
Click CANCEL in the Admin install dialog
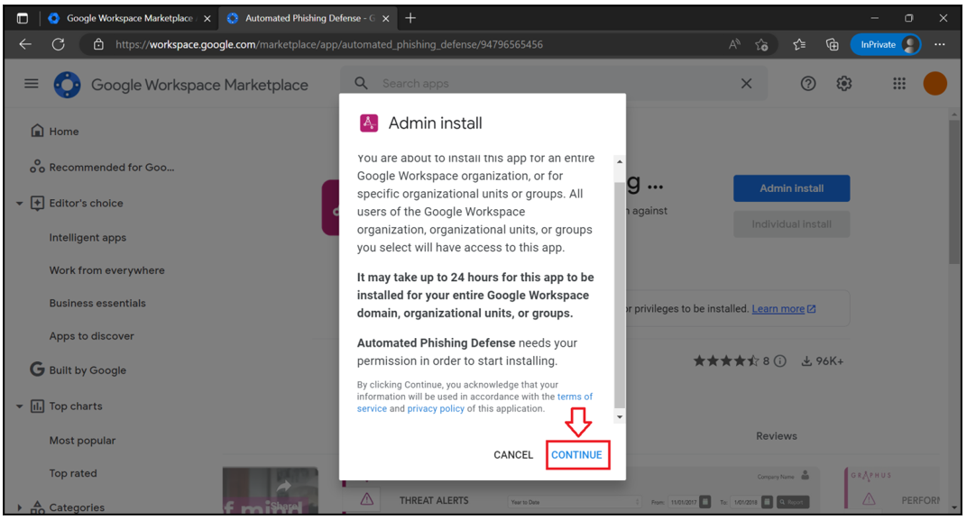pyautogui.click(x=513, y=455)
